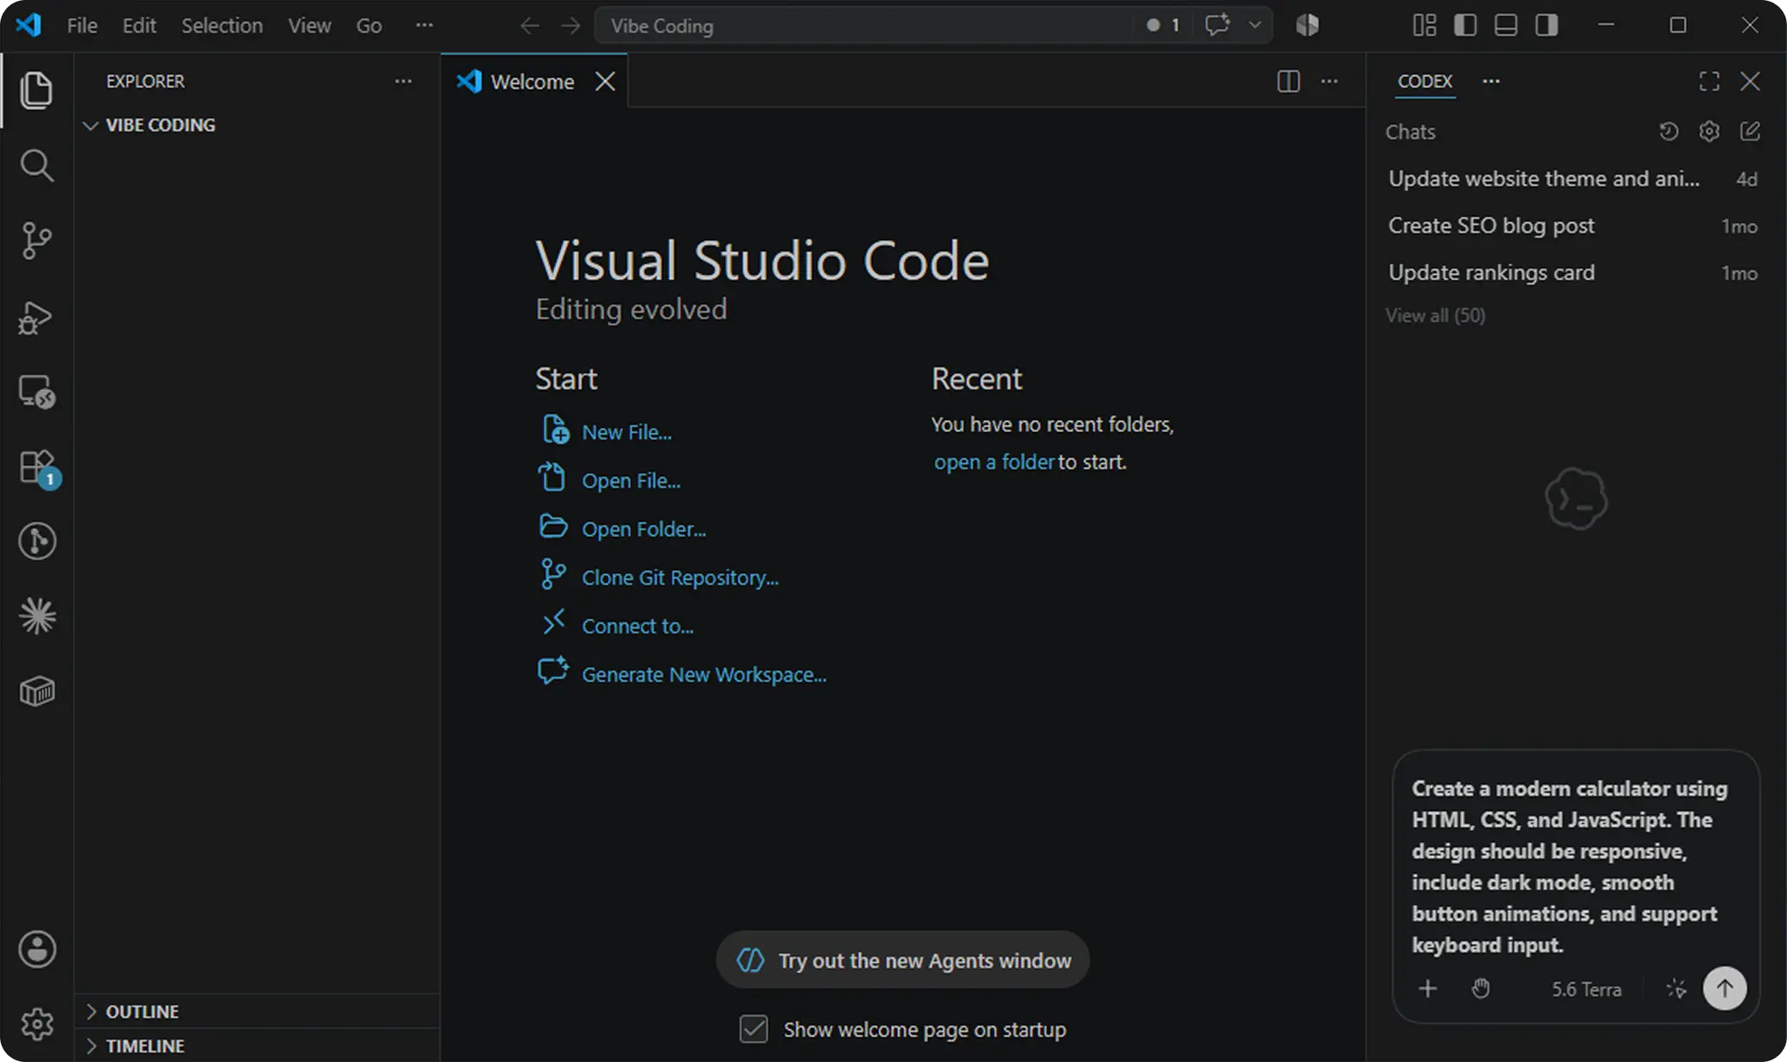Click the sparkle icon beside model name
The height and width of the screenshot is (1062, 1787).
point(1676,989)
